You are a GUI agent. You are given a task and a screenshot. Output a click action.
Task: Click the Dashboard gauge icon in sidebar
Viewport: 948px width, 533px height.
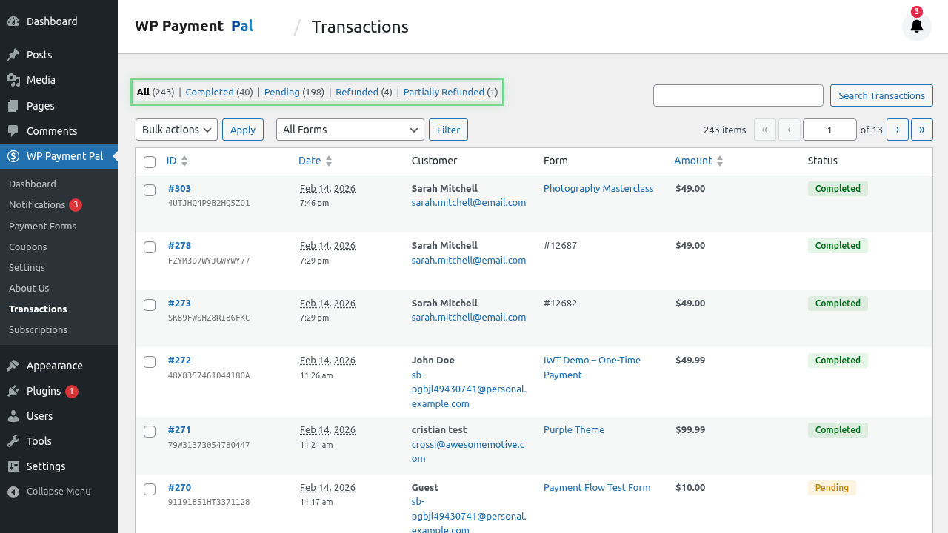tap(13, 21)
